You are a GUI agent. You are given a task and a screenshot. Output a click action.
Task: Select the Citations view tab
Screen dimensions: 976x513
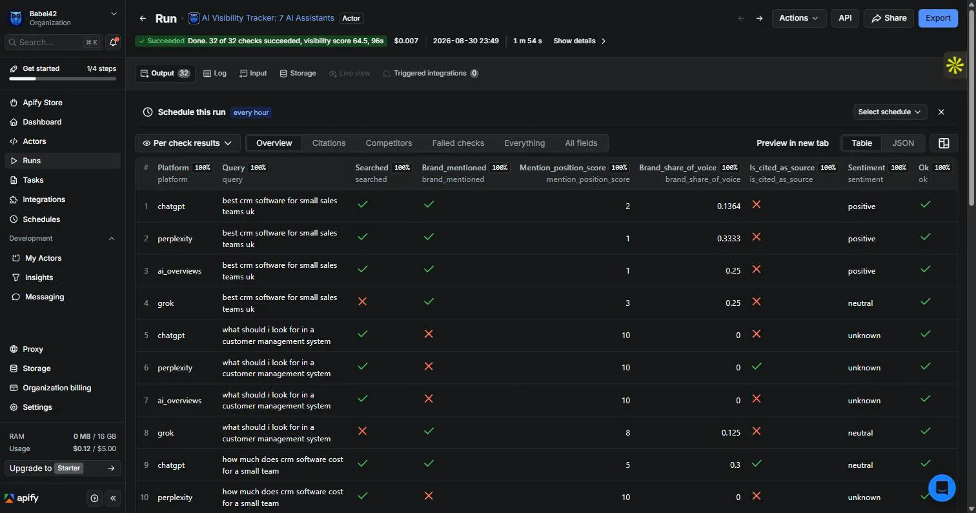(329, 143)
